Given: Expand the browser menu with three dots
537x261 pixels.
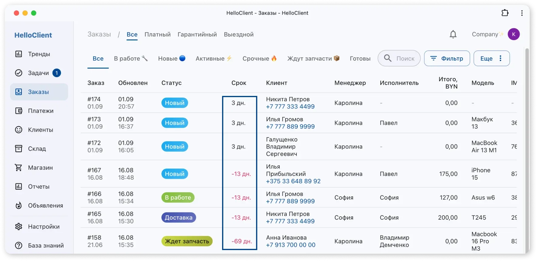Looking at the screenshot, I should coord(522,13).
